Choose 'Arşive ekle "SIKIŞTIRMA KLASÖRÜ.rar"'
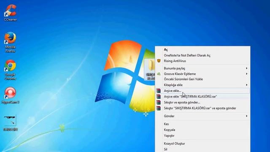Viewport: 270px width, 152px height. tap(202, 97)
